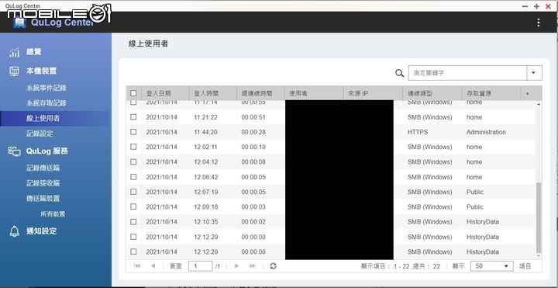Click the 00:00:02 connection time cell
The height and width of the screenshot is (288, 558).
253,222
